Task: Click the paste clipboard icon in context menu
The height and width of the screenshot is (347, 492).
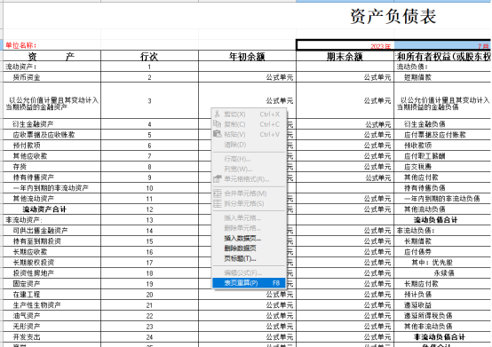Action: coord(217,134)
